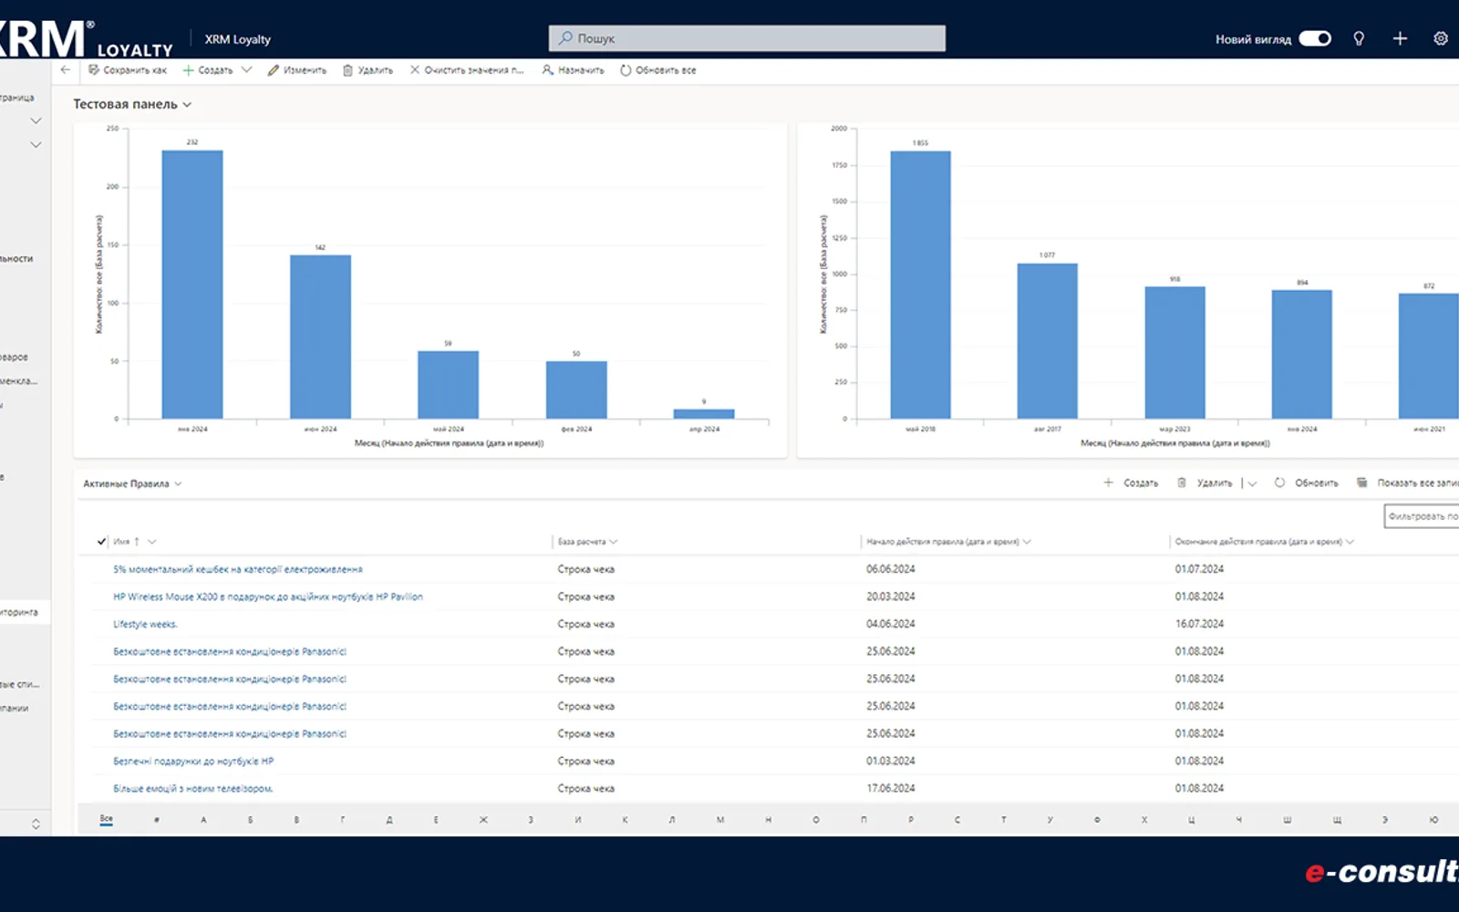This screenshot has width=1459, height=912.
Task: Click the sidebar area switcher up-down arrows
Action: coord(36,824)
